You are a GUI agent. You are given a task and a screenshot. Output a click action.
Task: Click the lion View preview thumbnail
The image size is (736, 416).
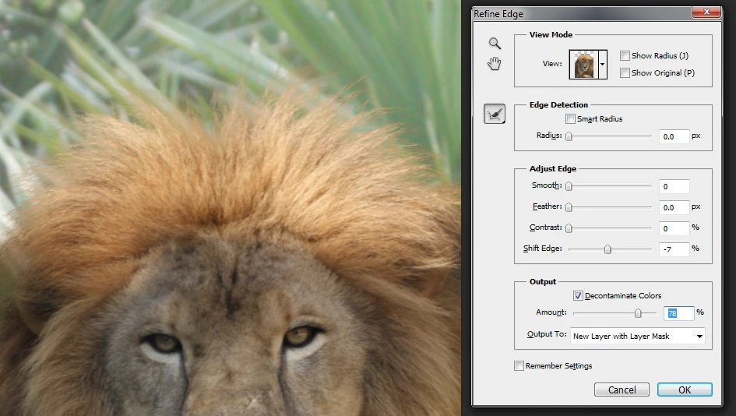coord(583,65)
